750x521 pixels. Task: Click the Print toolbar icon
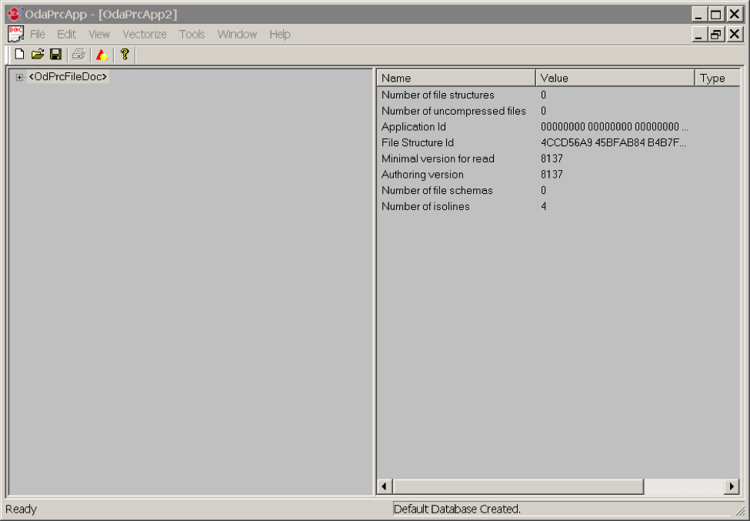point(79,55)
